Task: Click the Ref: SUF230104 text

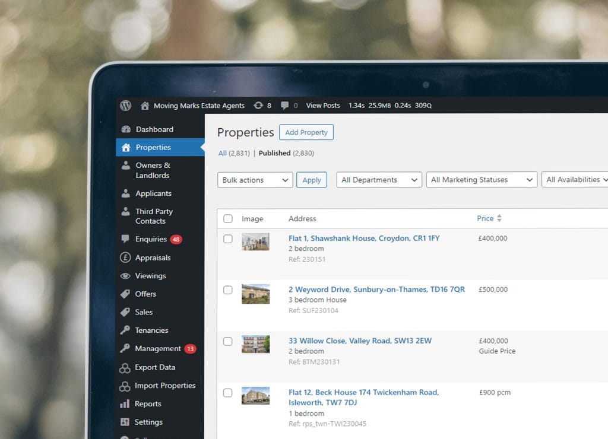Action: click(x=313, y=310)
